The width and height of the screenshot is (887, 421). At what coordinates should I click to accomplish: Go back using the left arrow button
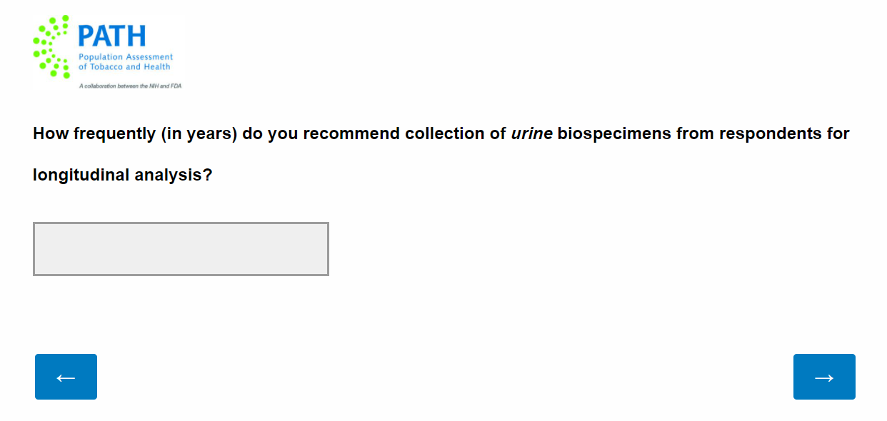(x=66, y=377)
